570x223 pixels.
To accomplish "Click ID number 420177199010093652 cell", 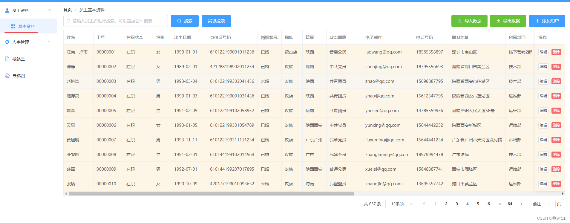I will tap(232, 184).
